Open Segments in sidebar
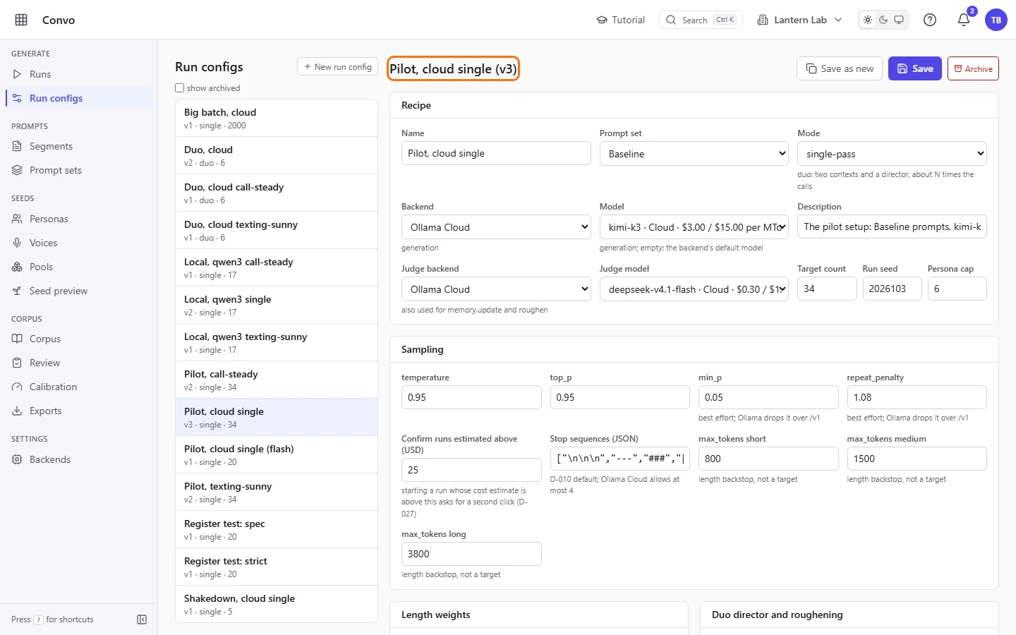1016x635 pixels. coord(78,146)
